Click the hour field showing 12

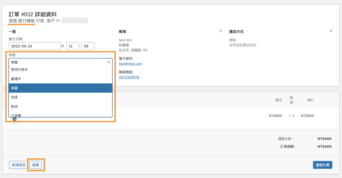[72, 46]
